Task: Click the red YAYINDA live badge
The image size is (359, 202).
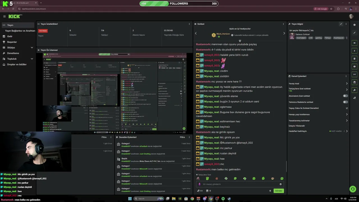Action: tap(43, 31)
